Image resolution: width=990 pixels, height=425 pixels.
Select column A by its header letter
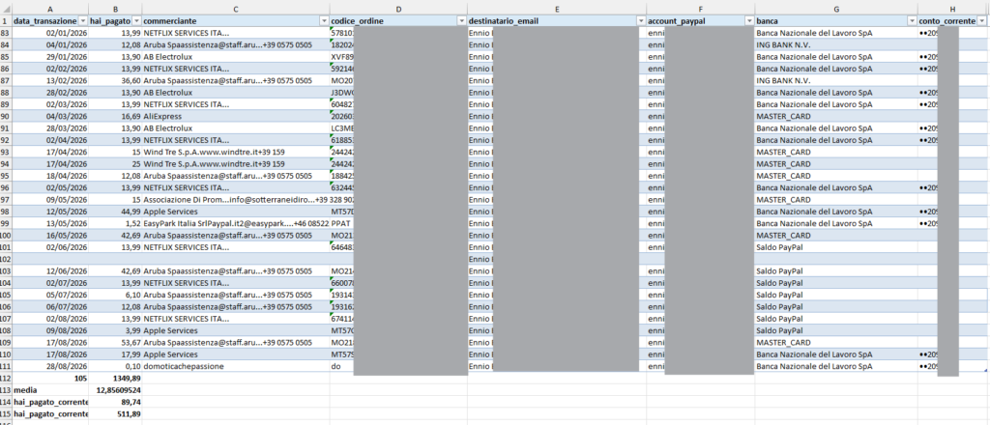pos(50,8)
